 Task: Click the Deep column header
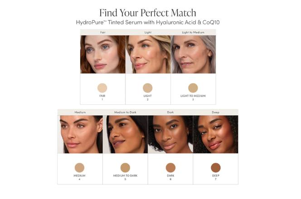click(216, 112)
